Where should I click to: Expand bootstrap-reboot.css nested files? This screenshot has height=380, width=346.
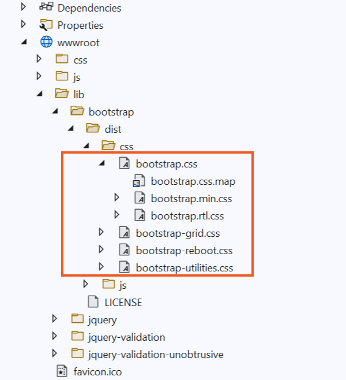(x=101, y=249)
